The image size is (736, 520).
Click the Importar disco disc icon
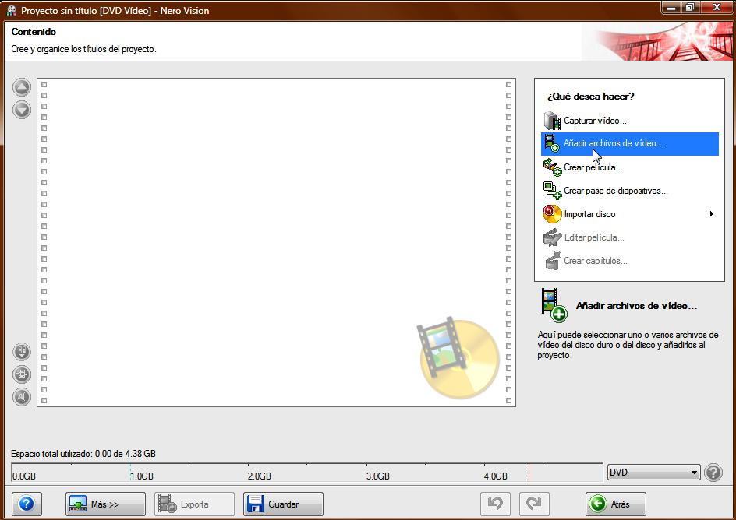(552, 214)
